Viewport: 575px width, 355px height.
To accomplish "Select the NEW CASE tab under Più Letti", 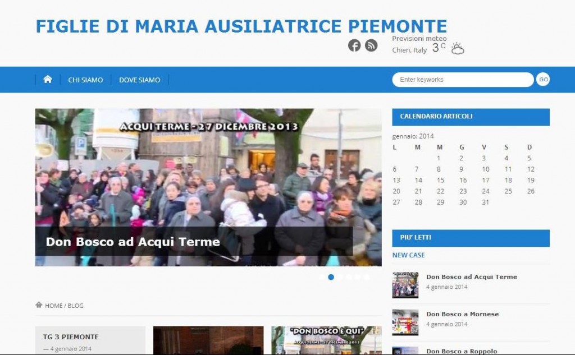I will coord(409,255).
